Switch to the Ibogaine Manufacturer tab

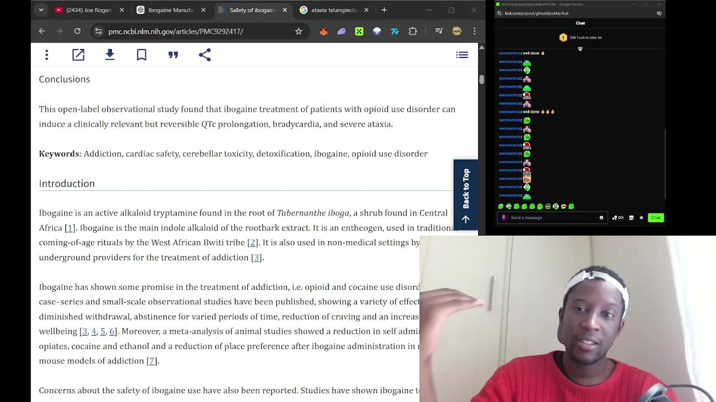click(x=170, y=10)
